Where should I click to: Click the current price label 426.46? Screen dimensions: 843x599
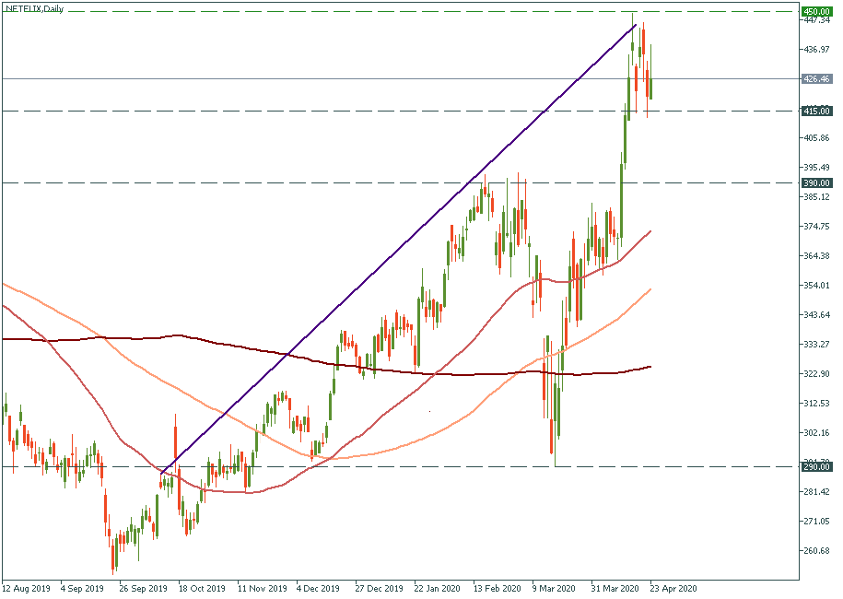tap(816, 79)
